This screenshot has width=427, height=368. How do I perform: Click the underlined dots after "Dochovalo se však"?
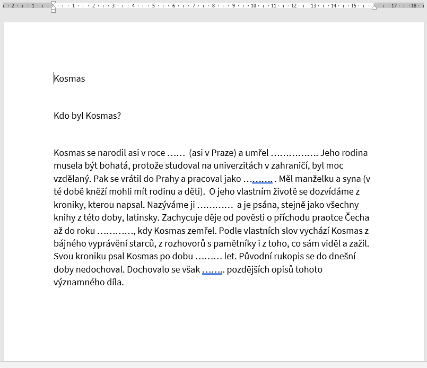tap(214, 270)
